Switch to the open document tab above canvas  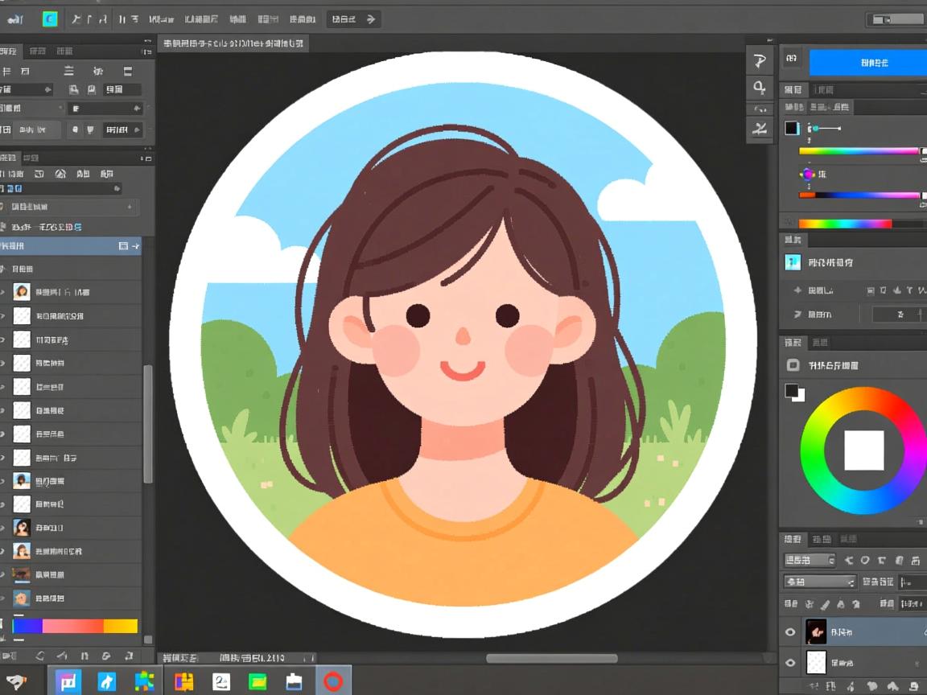[233, 43]
